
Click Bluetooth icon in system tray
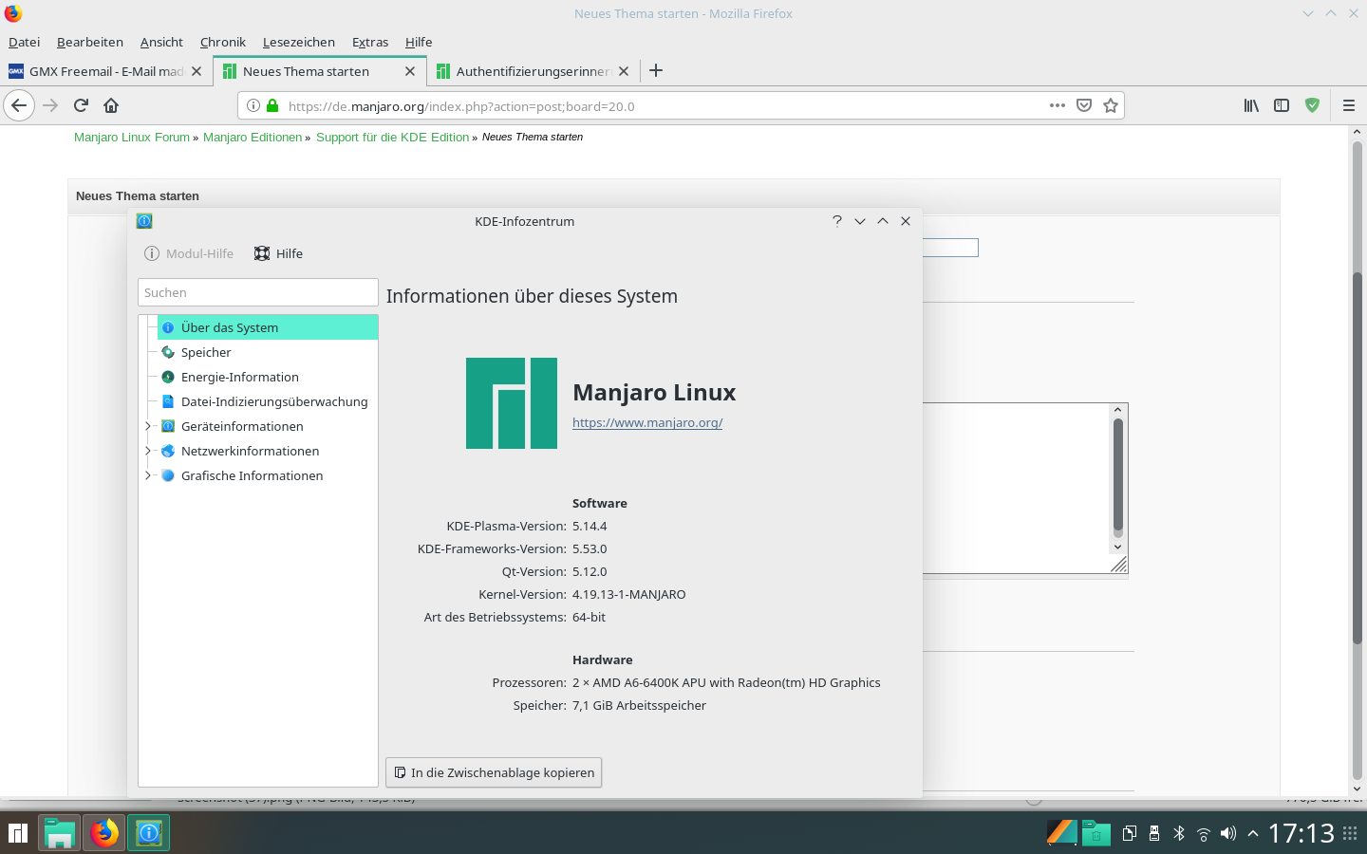click(1179, 833)
